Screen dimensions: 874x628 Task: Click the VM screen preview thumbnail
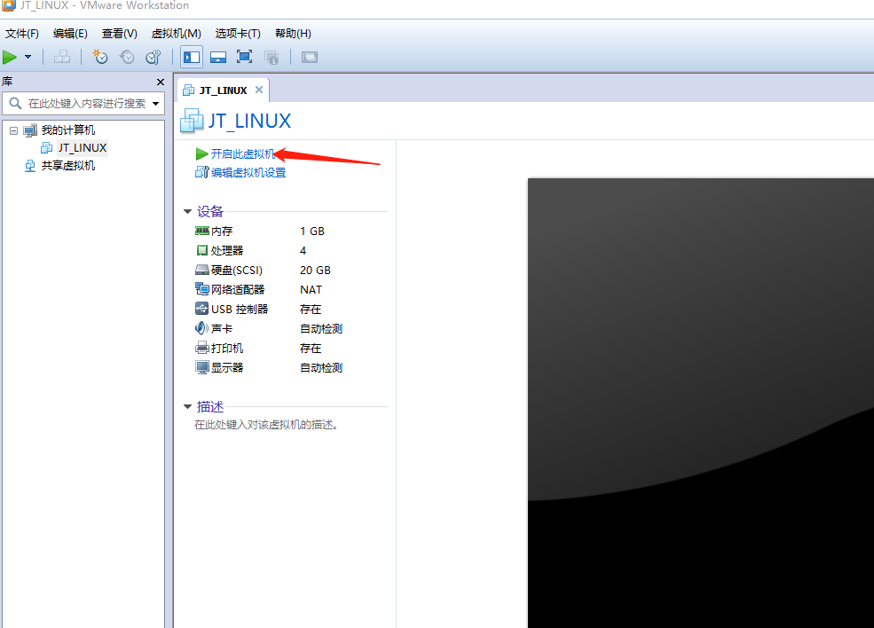[x=701, y=403]
